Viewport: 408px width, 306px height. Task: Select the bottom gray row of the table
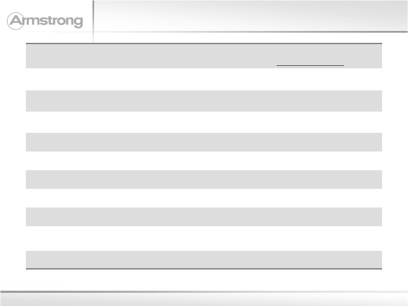(204, 260)
